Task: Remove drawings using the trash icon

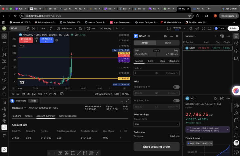Action: (4, 136)
